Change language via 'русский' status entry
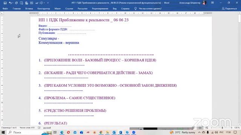This screenshot has height=135, width=241. pyautogui.click(x=47, y=127)
